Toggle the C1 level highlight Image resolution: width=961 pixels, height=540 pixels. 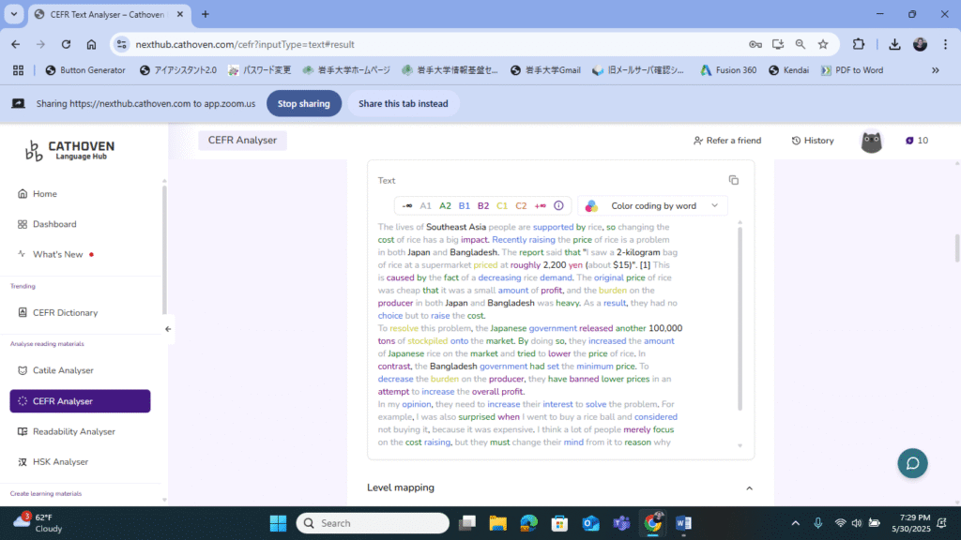tap(502, 205)
